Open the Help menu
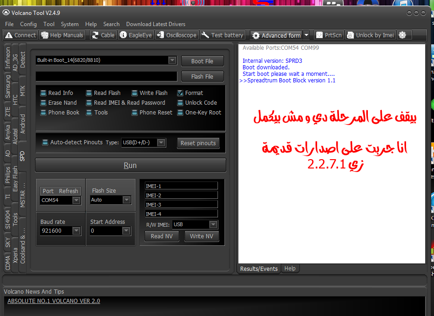Image resolution: width=434 pixels, height=316 pixels. click(x=91, y=24)
